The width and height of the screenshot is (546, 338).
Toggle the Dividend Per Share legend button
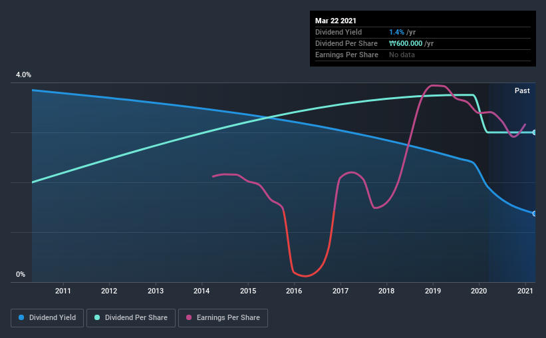[131, 318]
